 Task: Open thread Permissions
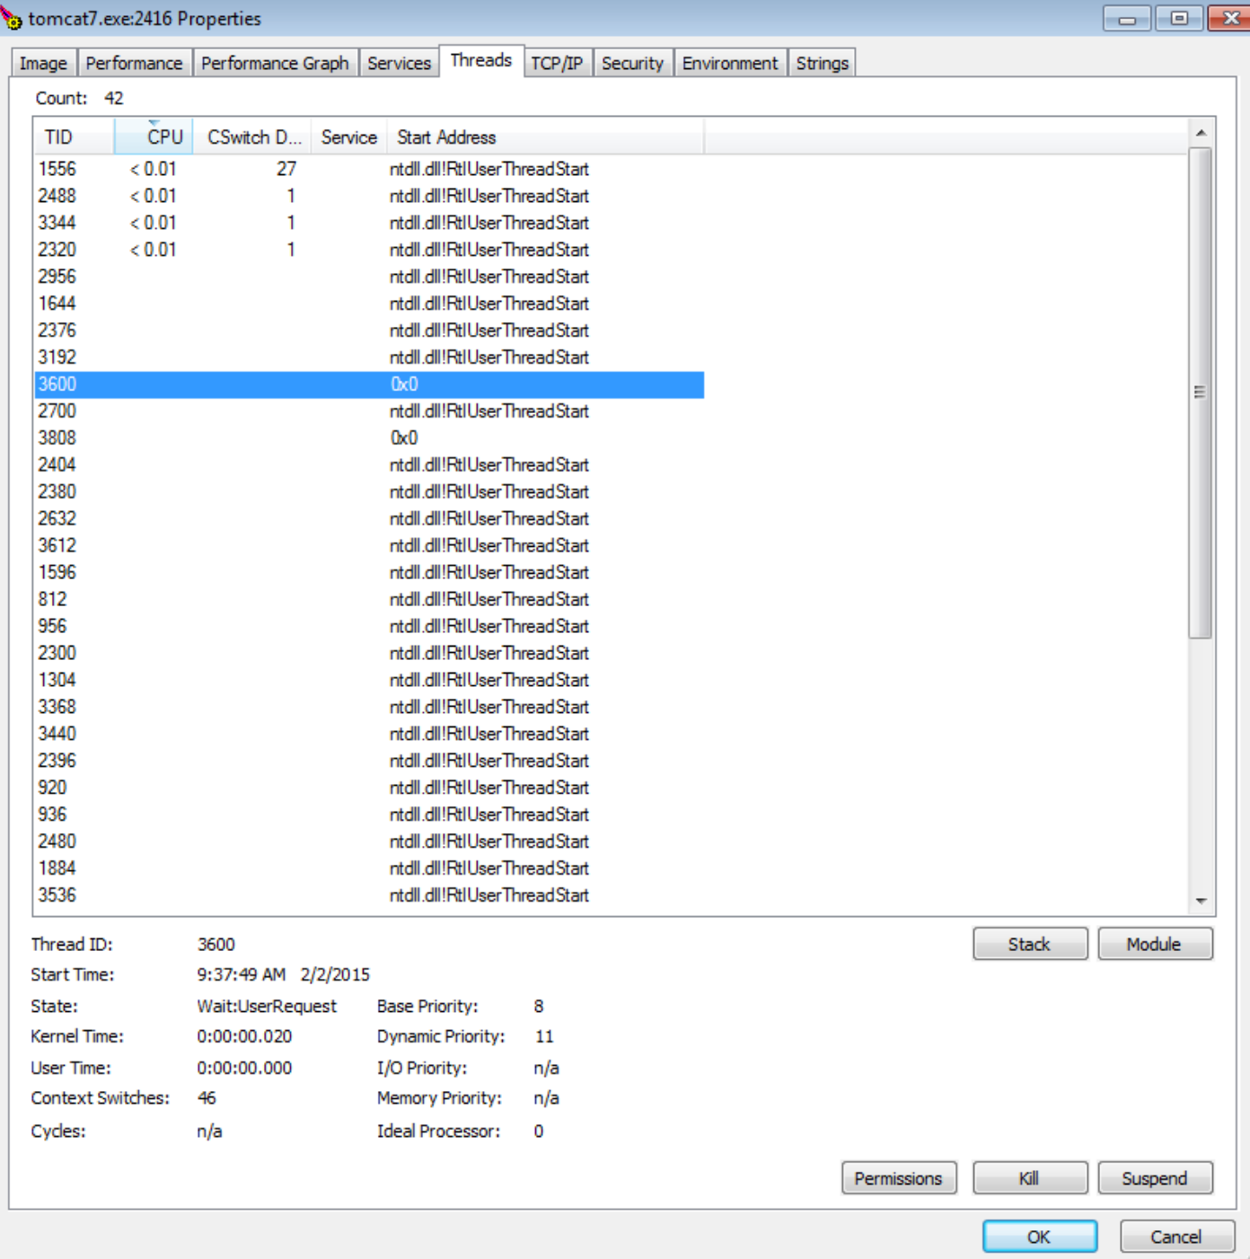tap(899, 1178)
